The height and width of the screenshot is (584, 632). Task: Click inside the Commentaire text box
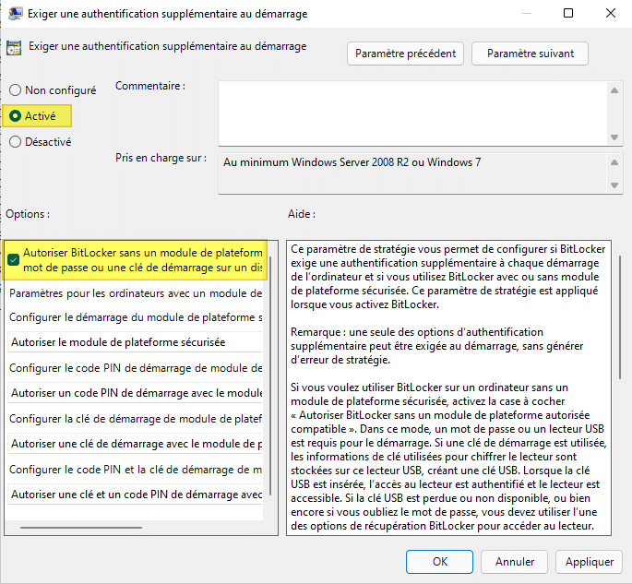[x=411, y=113]
